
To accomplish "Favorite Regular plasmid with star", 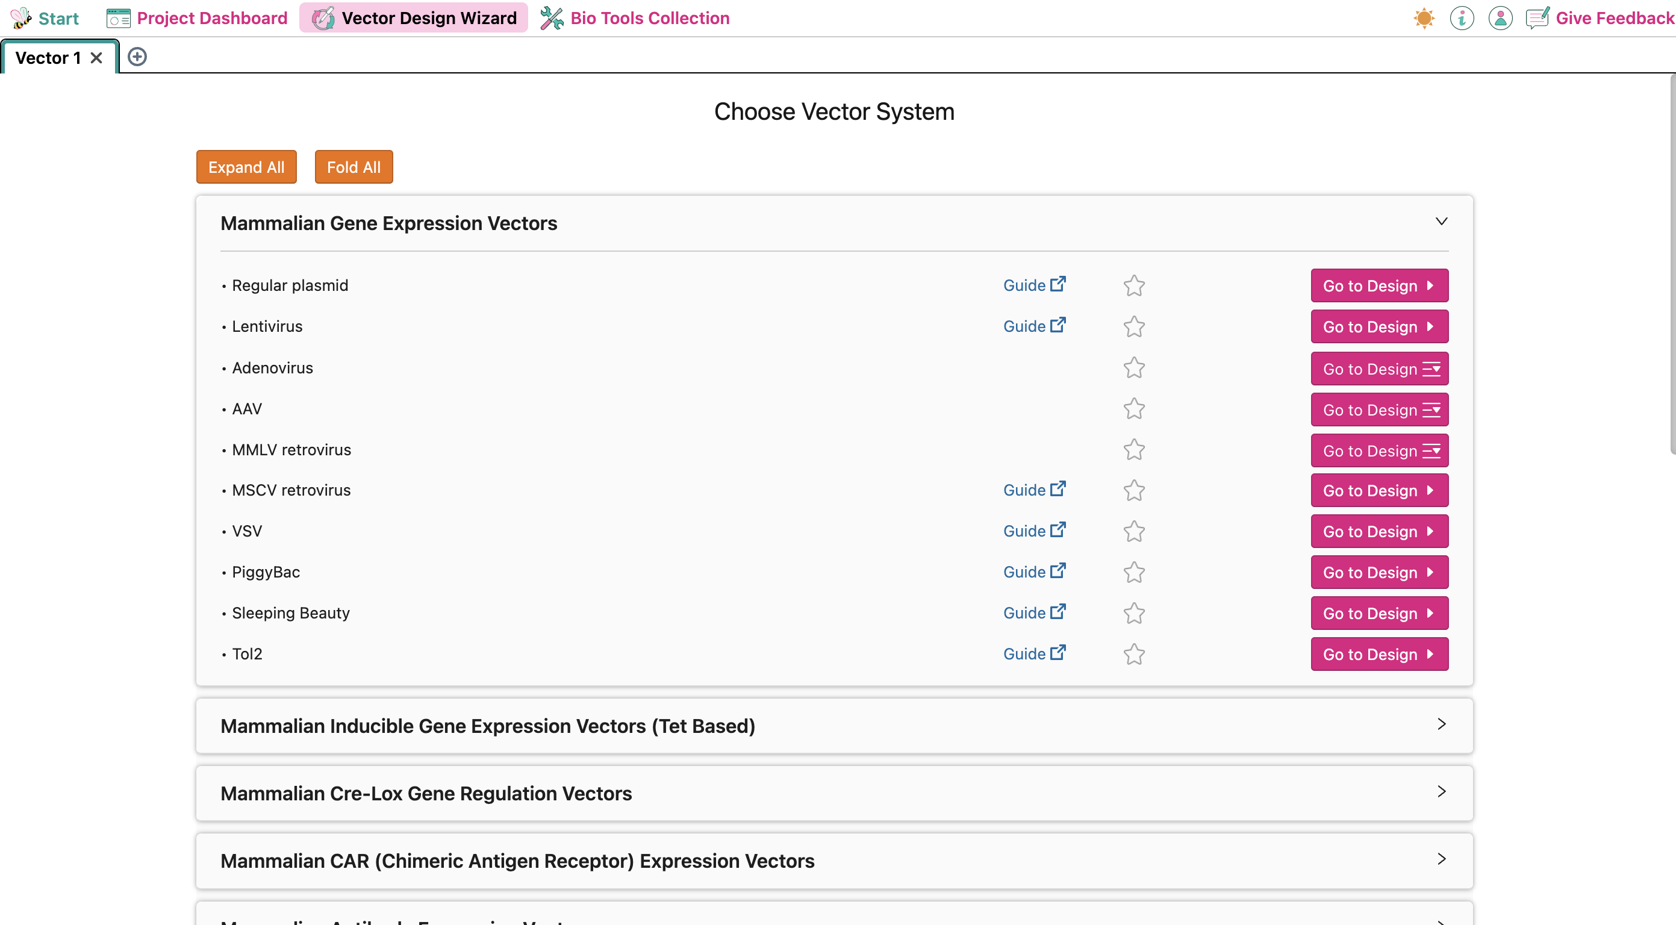I will (x=1133, y=285).
